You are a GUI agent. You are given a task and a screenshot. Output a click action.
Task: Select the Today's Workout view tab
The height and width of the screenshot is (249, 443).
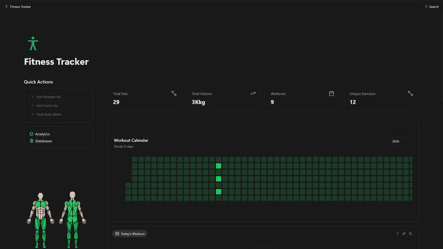click(x=130, y=234)
